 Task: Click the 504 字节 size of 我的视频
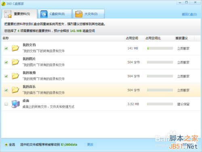coord(134,76)
